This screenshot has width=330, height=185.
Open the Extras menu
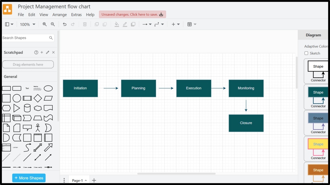(76, 15)
